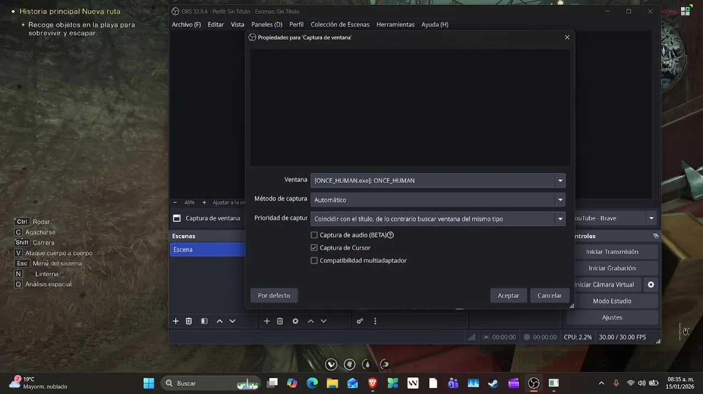Open virtual camera settings gear icon
703x394 pixels.
click(x=651, y=285)
